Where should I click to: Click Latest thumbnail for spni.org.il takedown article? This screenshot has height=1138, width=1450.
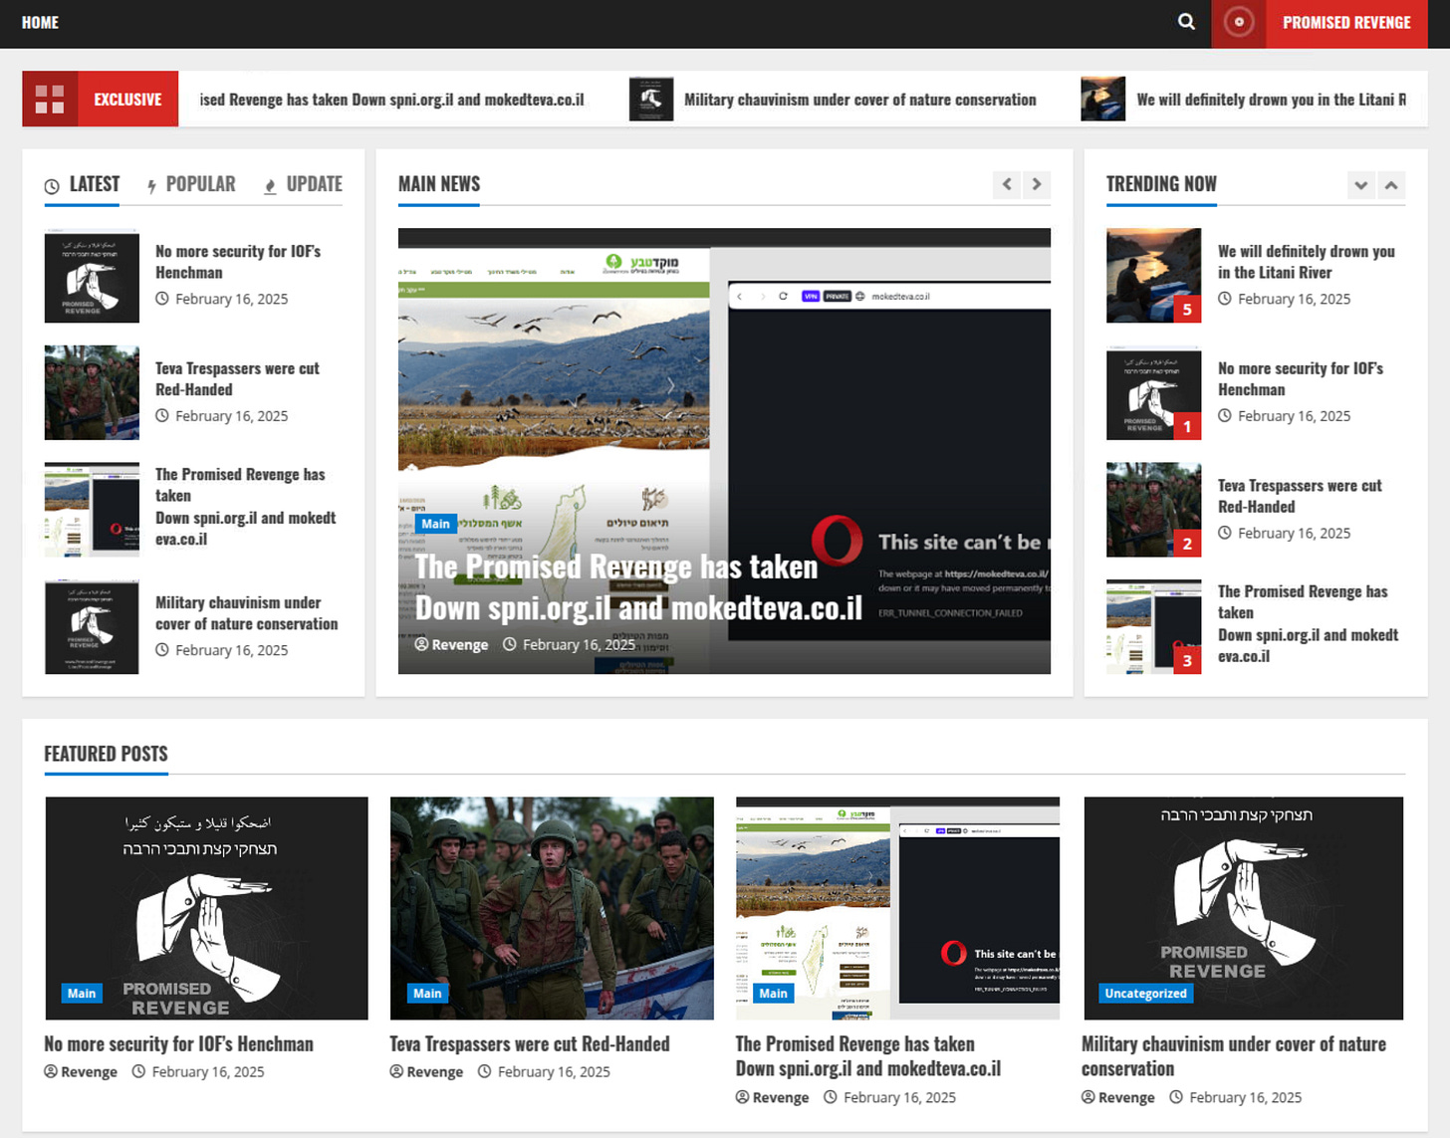pyautogui.click(x=92, y=509)
